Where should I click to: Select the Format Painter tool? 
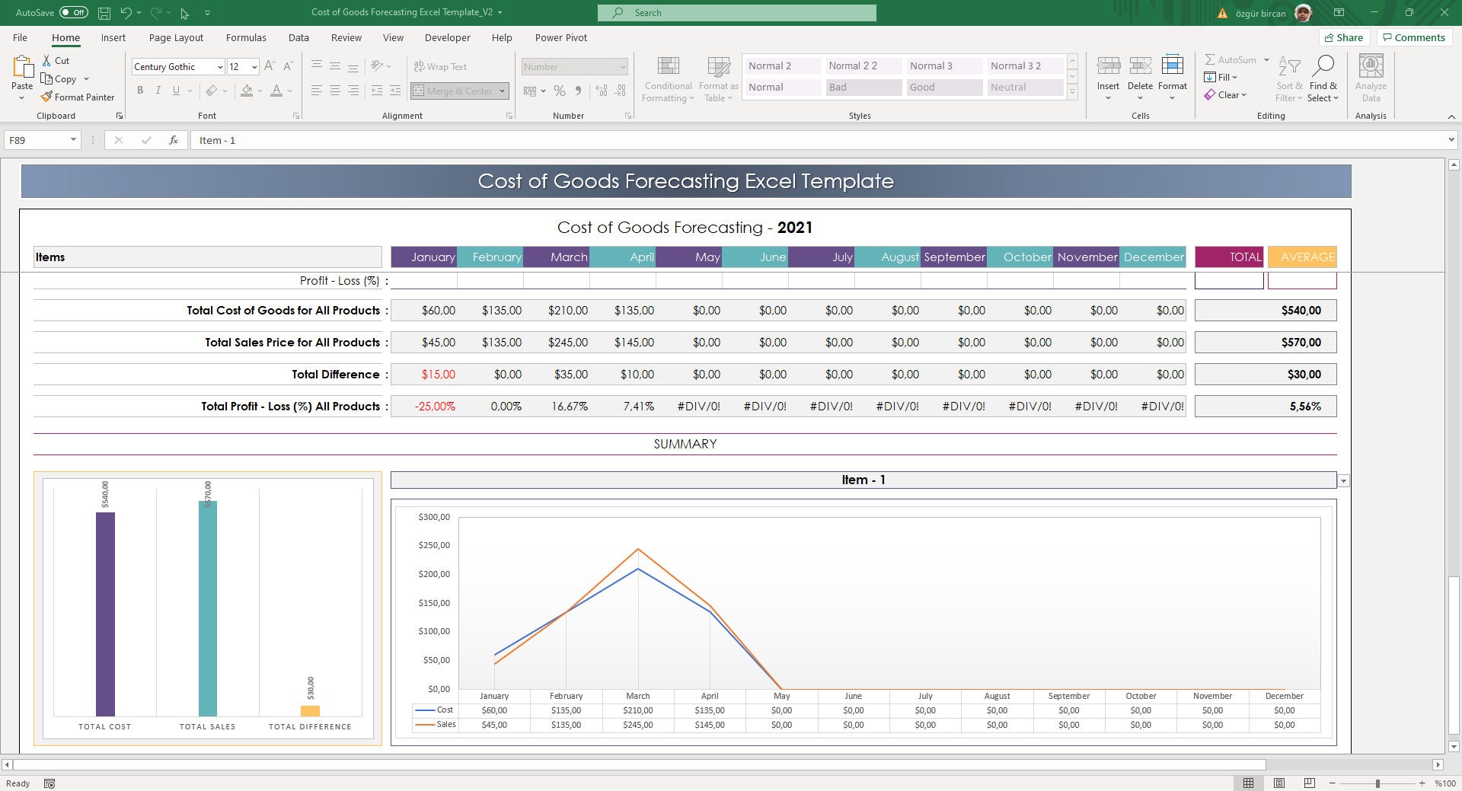[x=78, y=97]
